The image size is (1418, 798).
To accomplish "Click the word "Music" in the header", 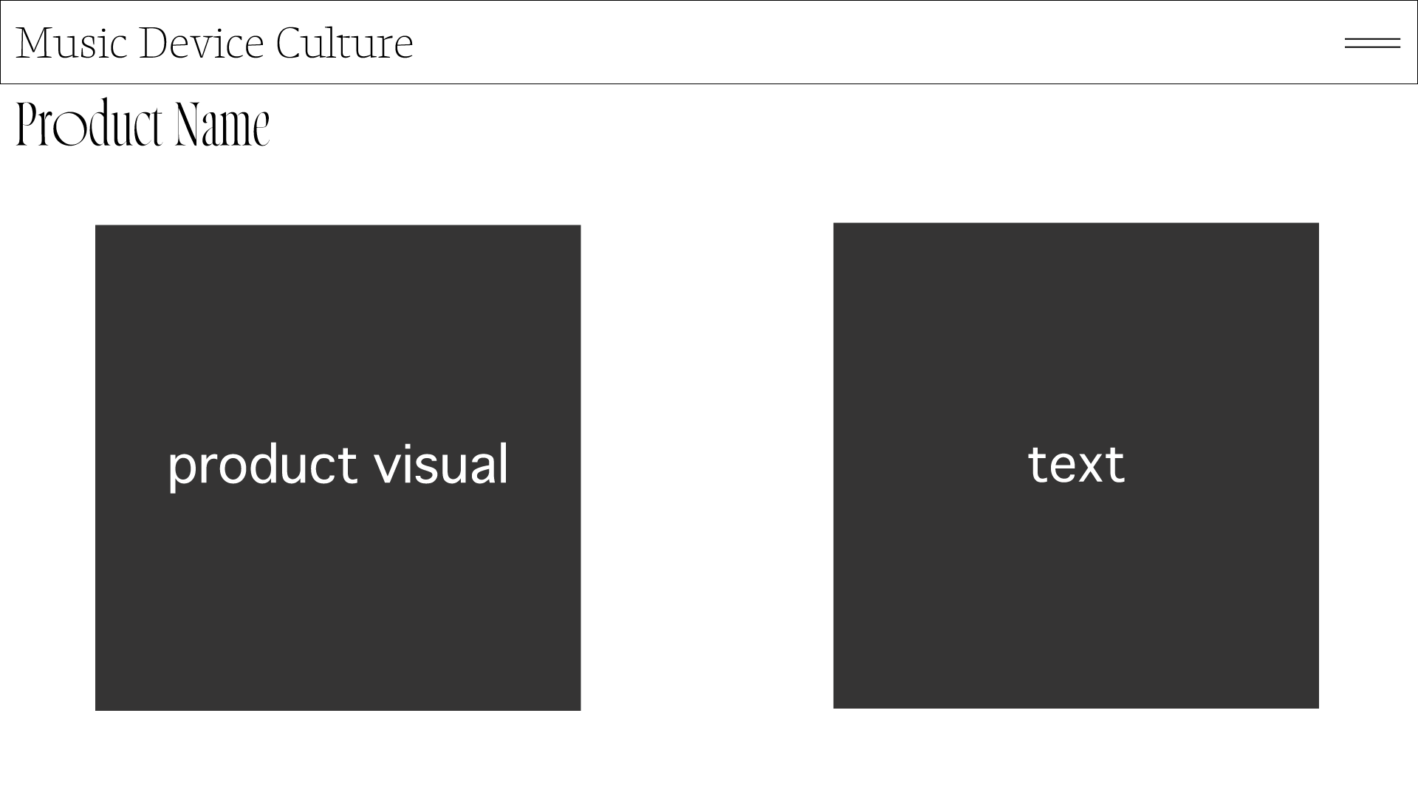I will click(x=72, y=43).
